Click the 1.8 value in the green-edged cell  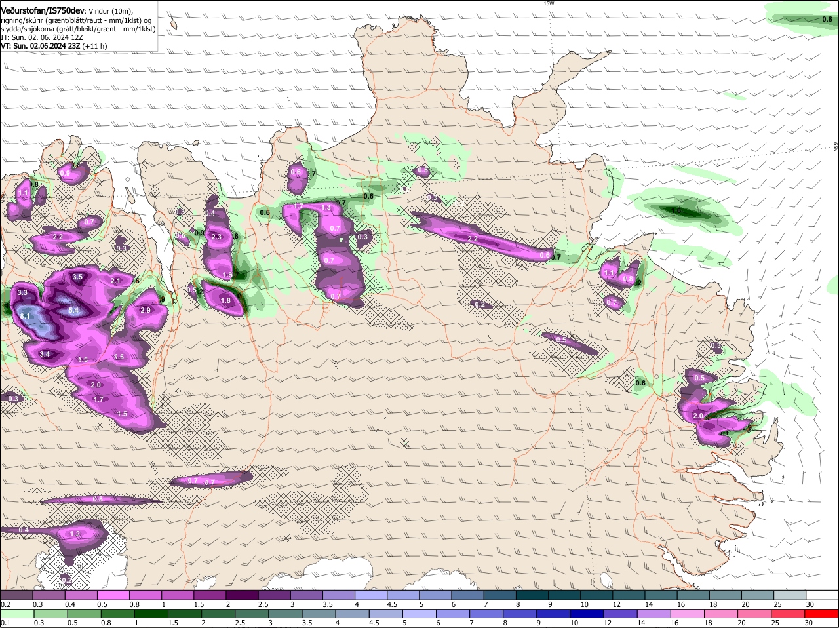tap(225, 300)
